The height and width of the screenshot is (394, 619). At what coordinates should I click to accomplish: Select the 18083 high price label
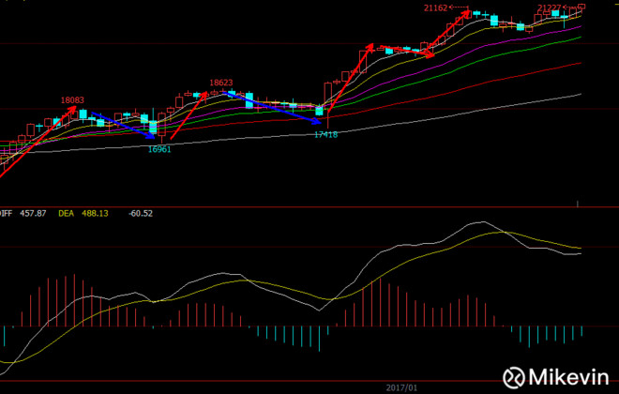click(72, 100)
